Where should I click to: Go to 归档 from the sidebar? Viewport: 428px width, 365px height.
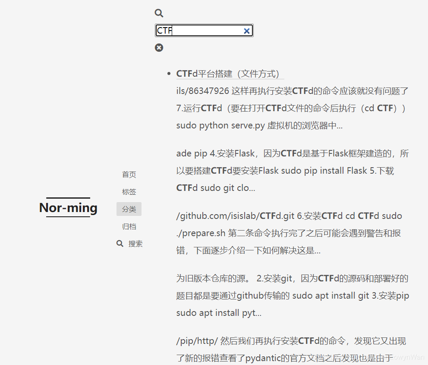[129, 226]
